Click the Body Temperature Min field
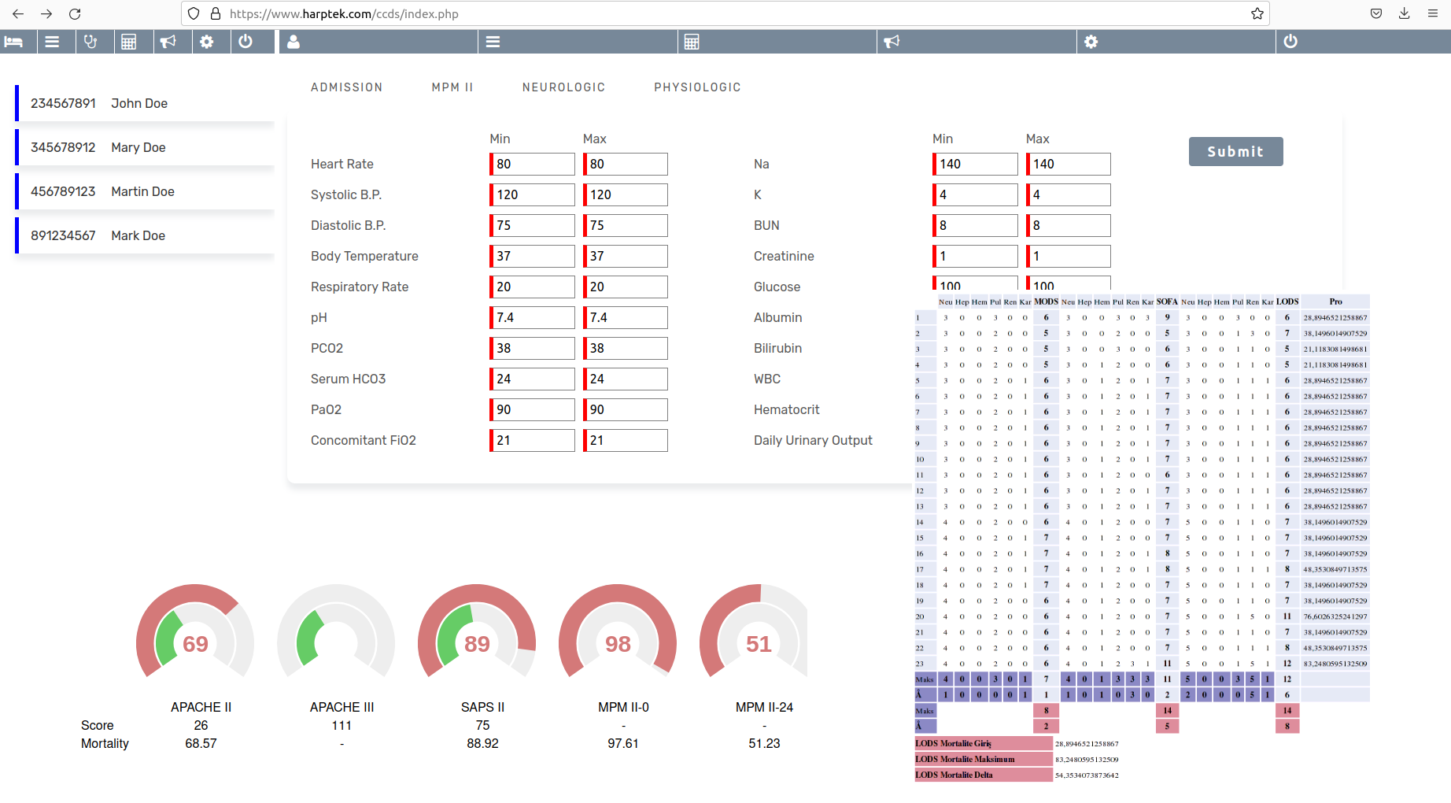The width and height of the screenshot is (1451, 803). tap(533, 256)
